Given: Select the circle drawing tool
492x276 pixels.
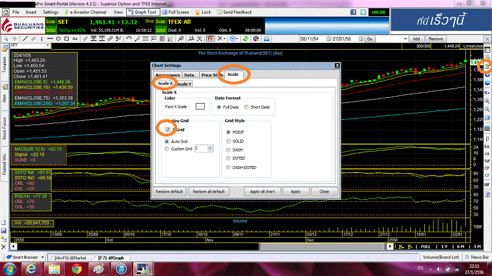Looking at the screenshot, I should point(58,39).
